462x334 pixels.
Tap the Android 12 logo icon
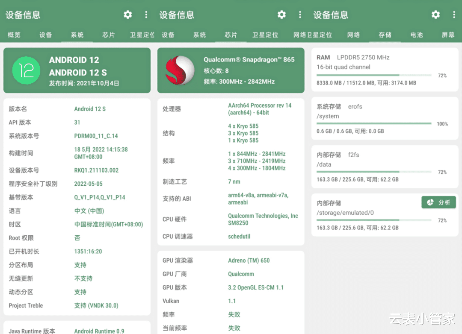(x=26, y=70)
